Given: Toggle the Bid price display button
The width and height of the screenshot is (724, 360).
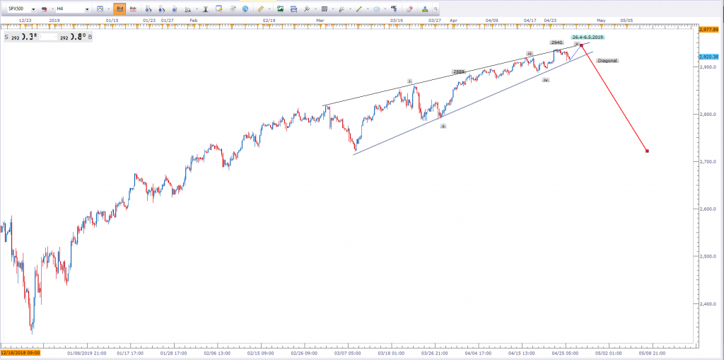Looking at the screenshot, I should [x=118, y=9].
